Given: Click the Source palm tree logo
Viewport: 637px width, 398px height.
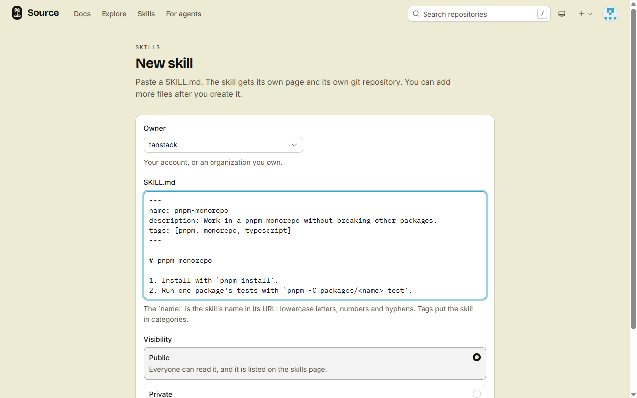Looking at the screenshot, I should 17,13.
